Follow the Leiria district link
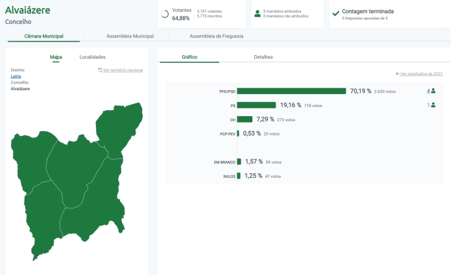Viewport: 454px width, 275px height. point(16,77)
